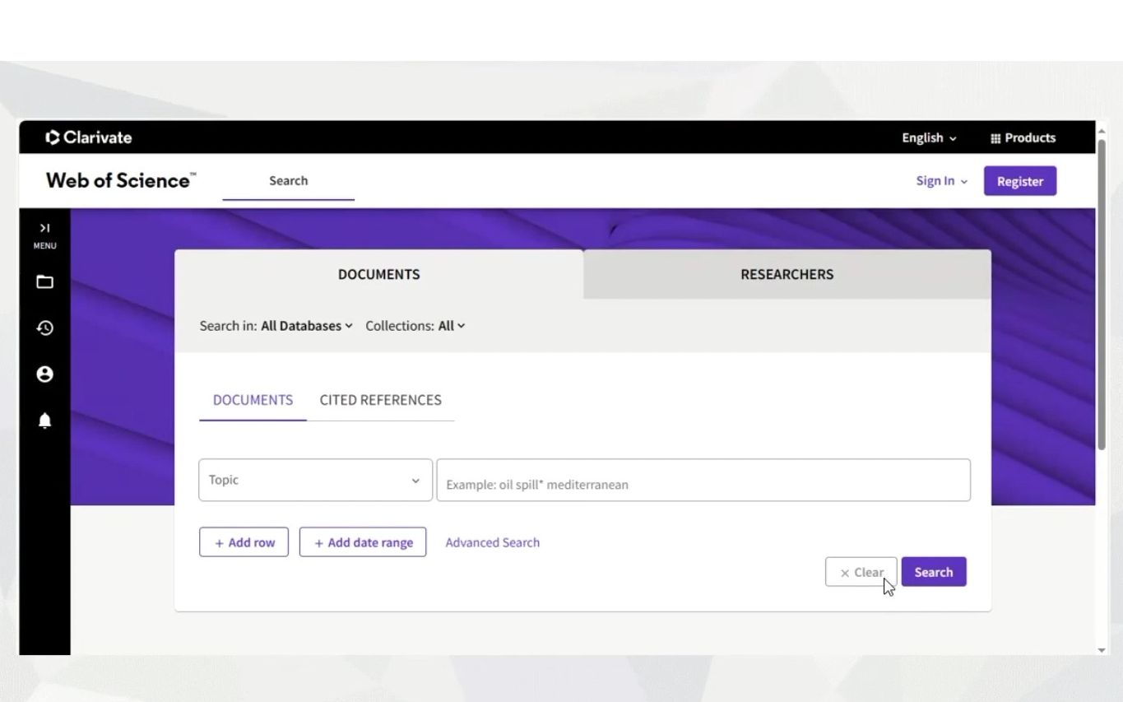Click the Clear button
Image resolution: width=1123 pixels, height=702 pixels.
861,572
